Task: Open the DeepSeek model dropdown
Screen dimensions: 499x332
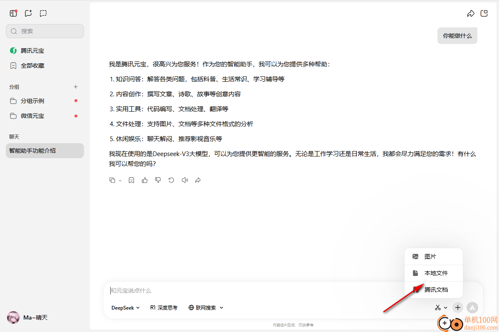Action: coord(126,308)
